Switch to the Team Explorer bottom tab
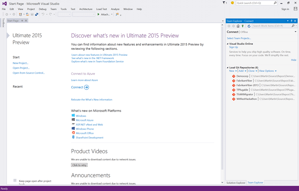Screen dimensions: 299x191 (x=255, y=183)
